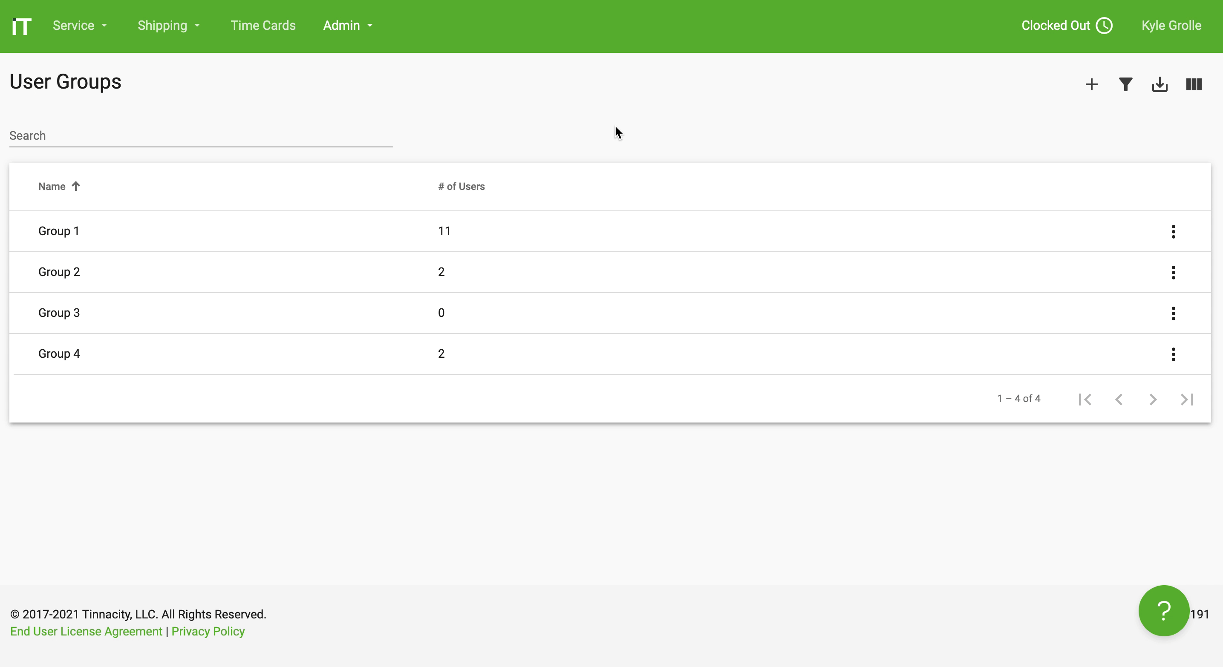The width and height of the screenshot is (1223, 667).
Task: View the Privacy Policy
Action: click(208, 631)
